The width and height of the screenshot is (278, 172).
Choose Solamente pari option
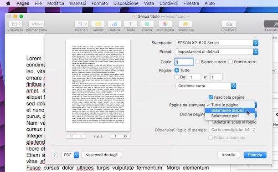(230, 116)
